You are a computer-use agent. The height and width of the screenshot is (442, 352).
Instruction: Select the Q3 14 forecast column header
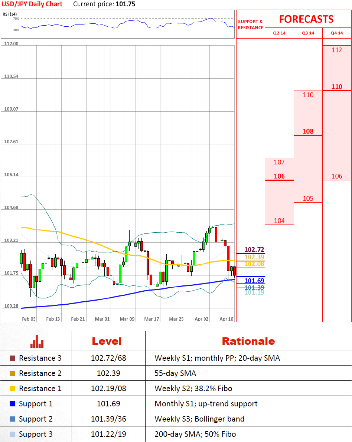pyautogui.click(x=308, y=33)
